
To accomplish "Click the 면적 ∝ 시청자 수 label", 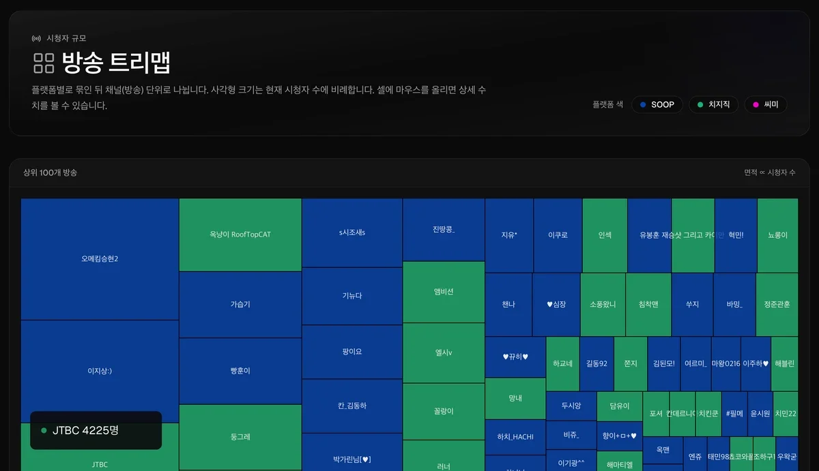I will click(x=764, y=172).
